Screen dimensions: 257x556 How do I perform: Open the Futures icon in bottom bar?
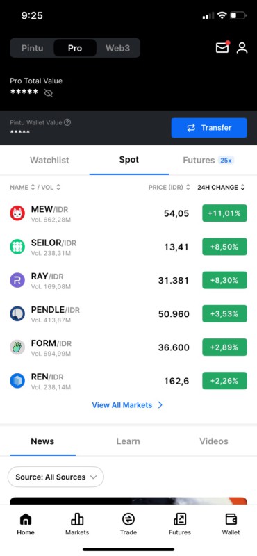pyautogui.click(x=180, y=524)
